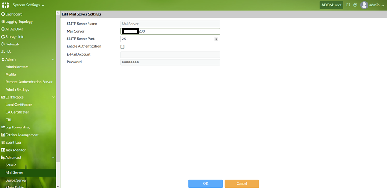Cancel editing mail server settings
The height and width of the screenshot is (188, 387).
242,183
